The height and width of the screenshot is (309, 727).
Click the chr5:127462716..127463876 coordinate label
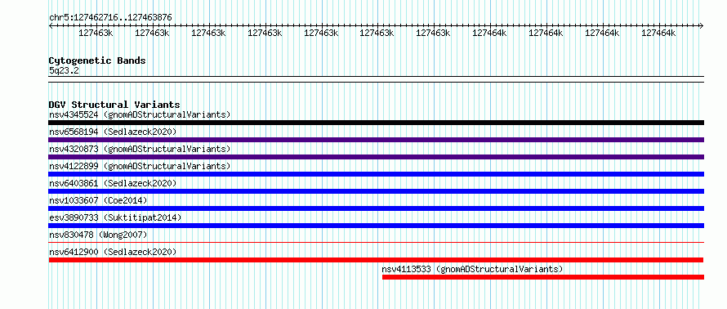click(x=110, y=18)
